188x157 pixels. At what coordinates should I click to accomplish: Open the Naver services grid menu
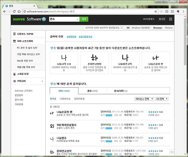171,19
